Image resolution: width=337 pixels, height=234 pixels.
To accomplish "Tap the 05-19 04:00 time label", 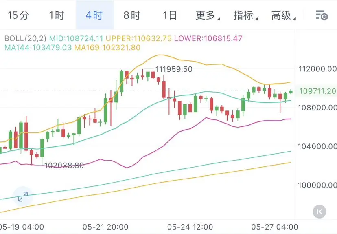I will point(22,227).
